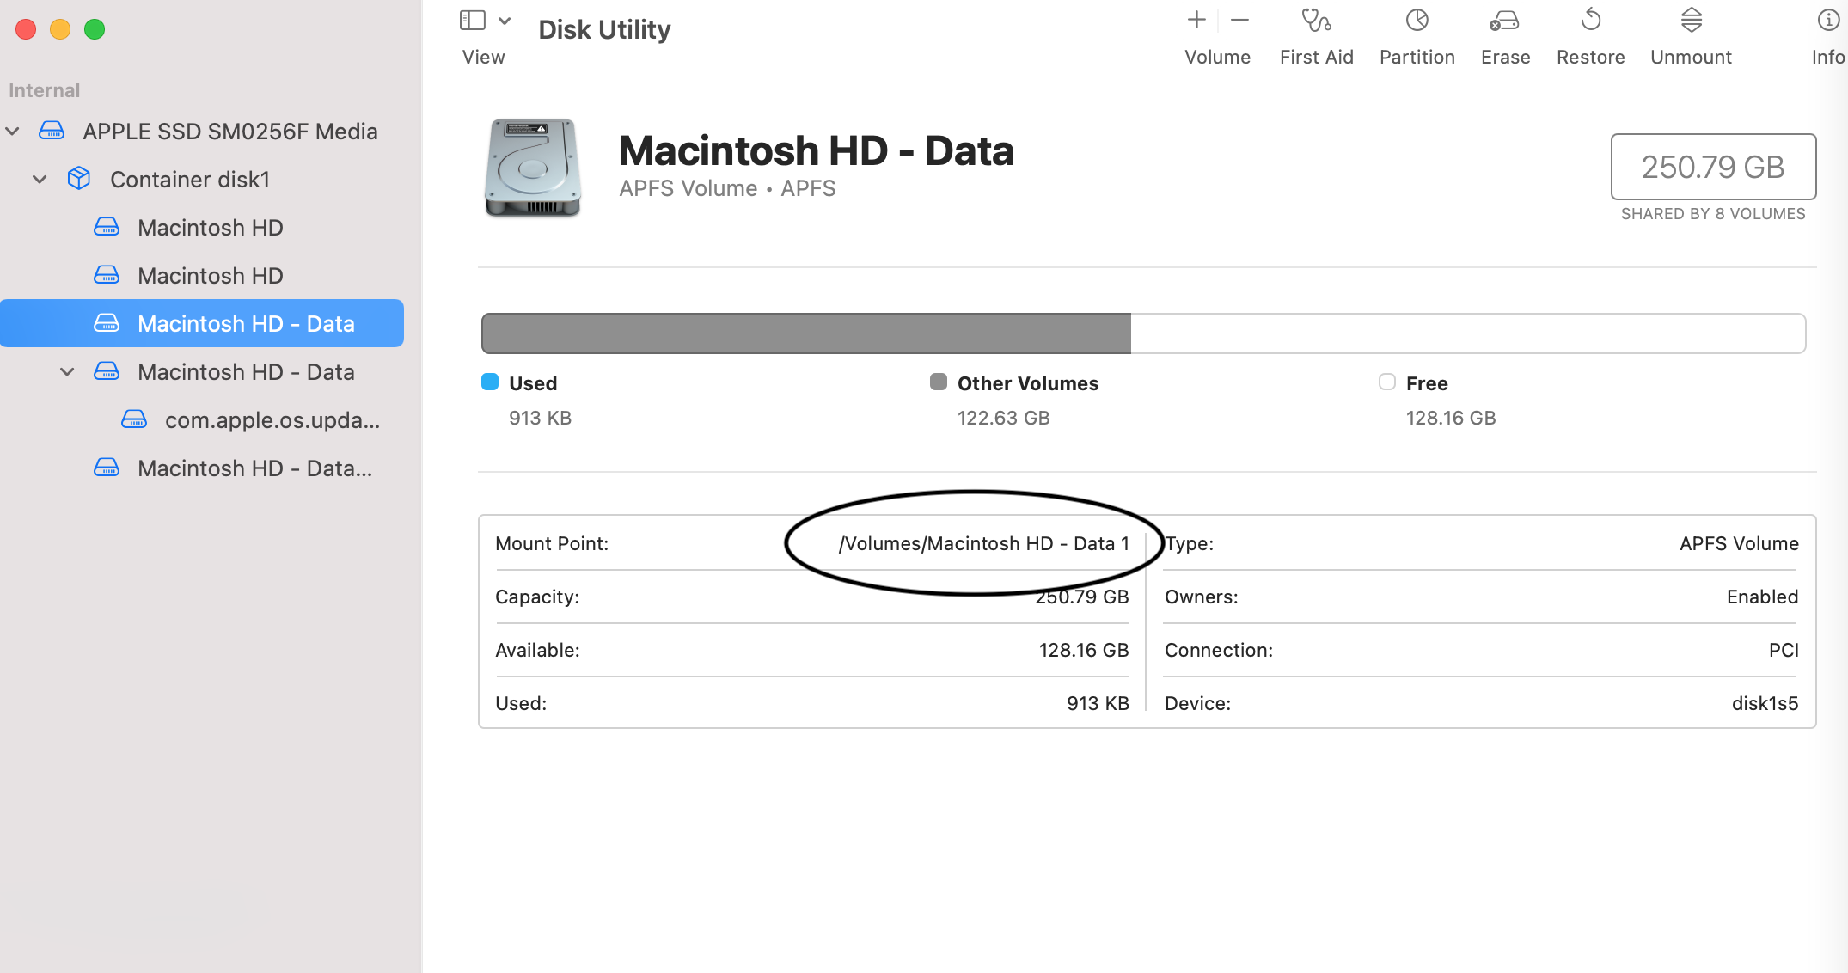Click the Erase disk icon
The width and height of the screenshot is (1848, 973).
[x=1504, y=21]
